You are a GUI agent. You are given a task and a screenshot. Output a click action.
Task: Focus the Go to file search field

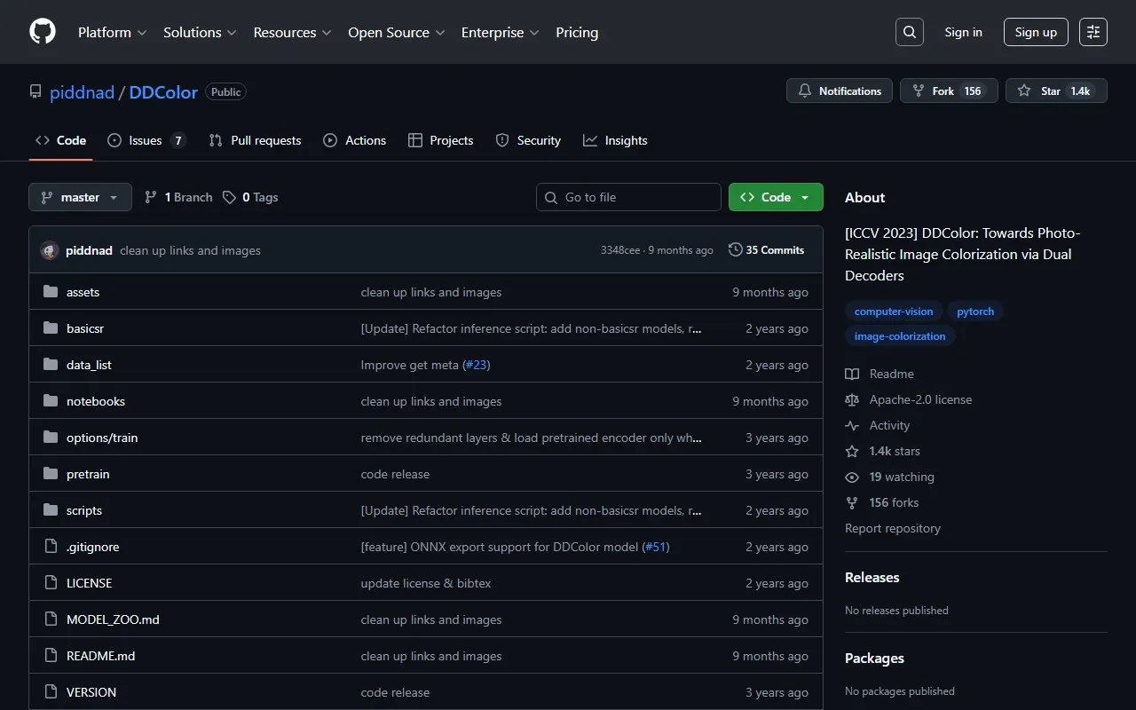point(628,197)
